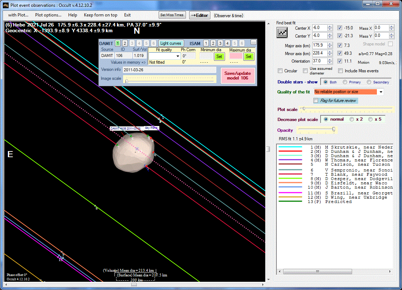
Task: Click Keep form on top menu item
Action: click(100, 15)
